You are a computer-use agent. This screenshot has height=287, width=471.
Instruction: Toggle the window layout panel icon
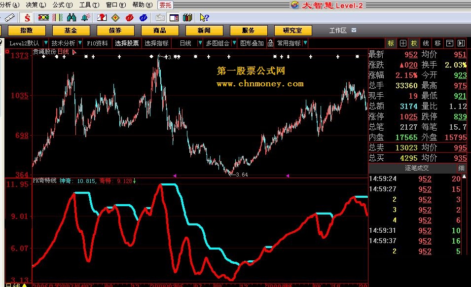point(174,18)
